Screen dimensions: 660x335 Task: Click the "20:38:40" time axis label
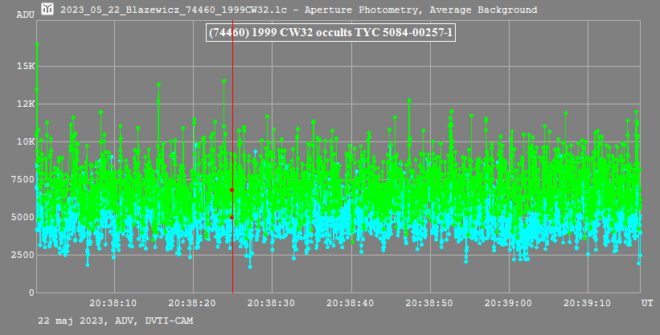click(350, 303)
